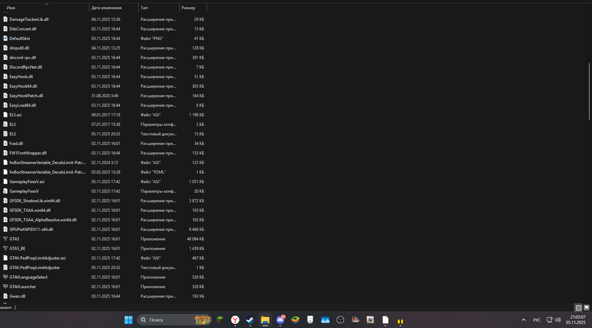Open the Windows Start menu
This screenshot has height=328, width=592.
click(x=128, y=320)
